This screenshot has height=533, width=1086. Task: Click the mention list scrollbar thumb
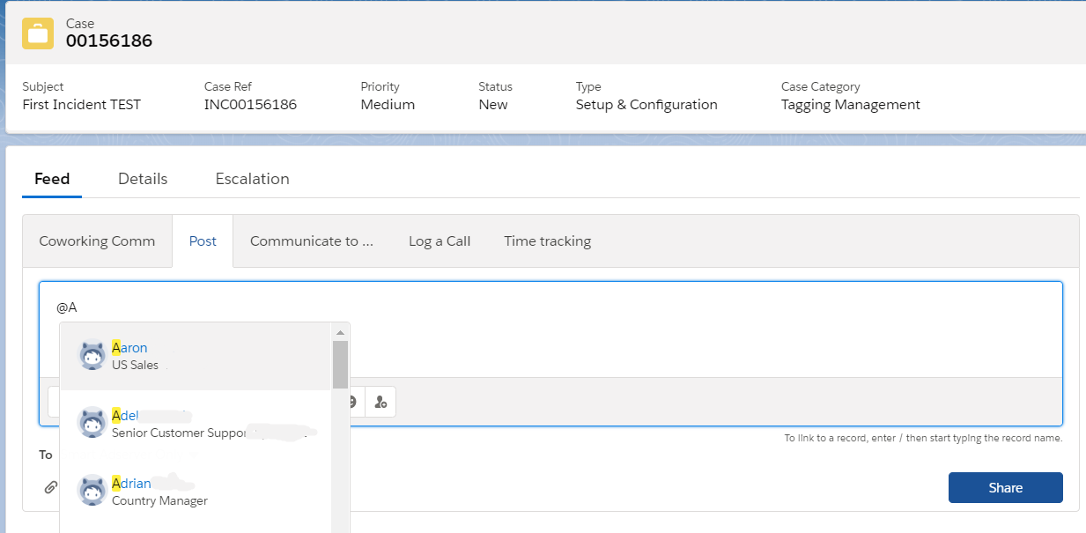point(340,364)
